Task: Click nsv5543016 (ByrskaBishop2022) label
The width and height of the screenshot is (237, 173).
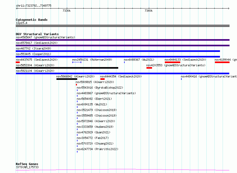Action: click(100, 88)
